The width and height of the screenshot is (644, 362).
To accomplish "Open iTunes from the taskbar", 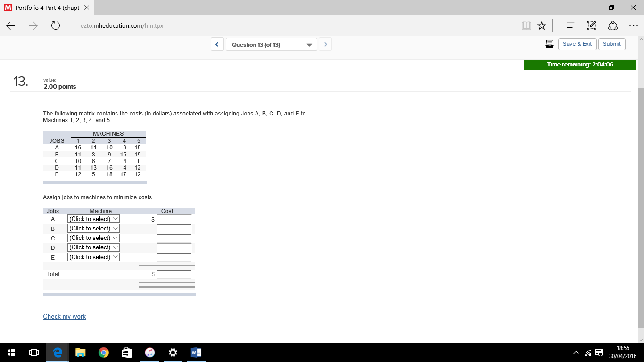I will point(150,353).
